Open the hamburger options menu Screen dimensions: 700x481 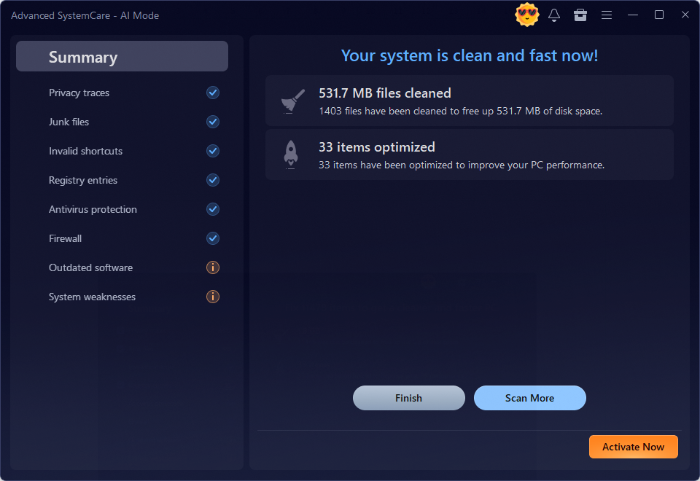606,15
